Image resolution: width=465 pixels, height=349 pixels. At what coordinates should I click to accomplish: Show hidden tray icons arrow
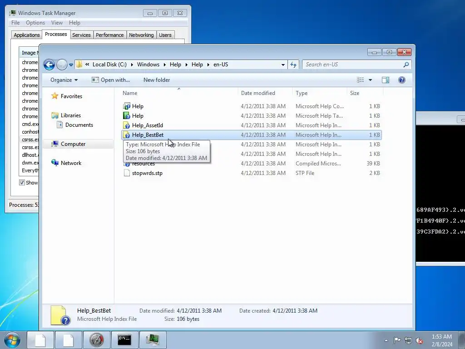386,340
